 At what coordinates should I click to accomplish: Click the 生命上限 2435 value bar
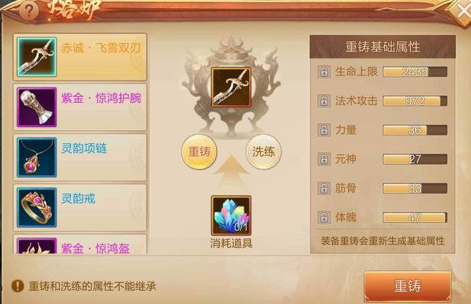click(414, 72)
